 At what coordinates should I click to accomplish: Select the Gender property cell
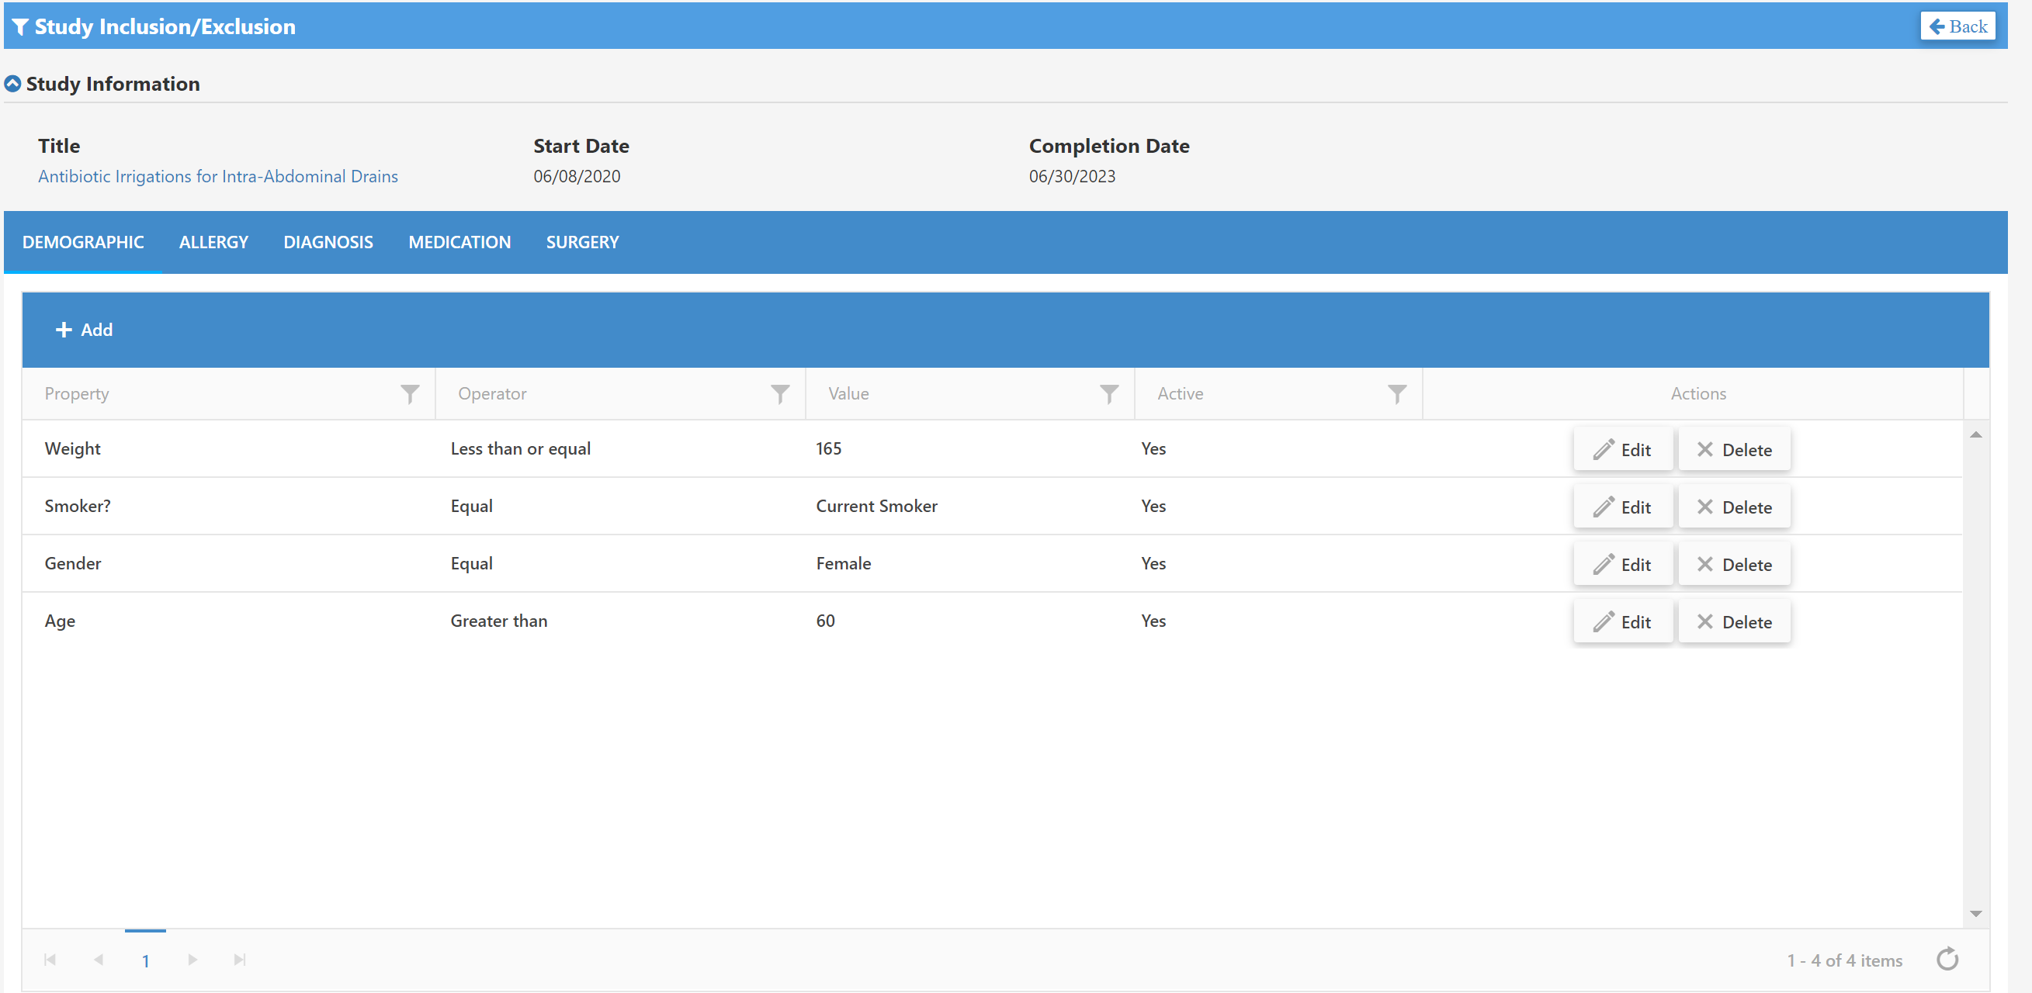pos(228,564)
